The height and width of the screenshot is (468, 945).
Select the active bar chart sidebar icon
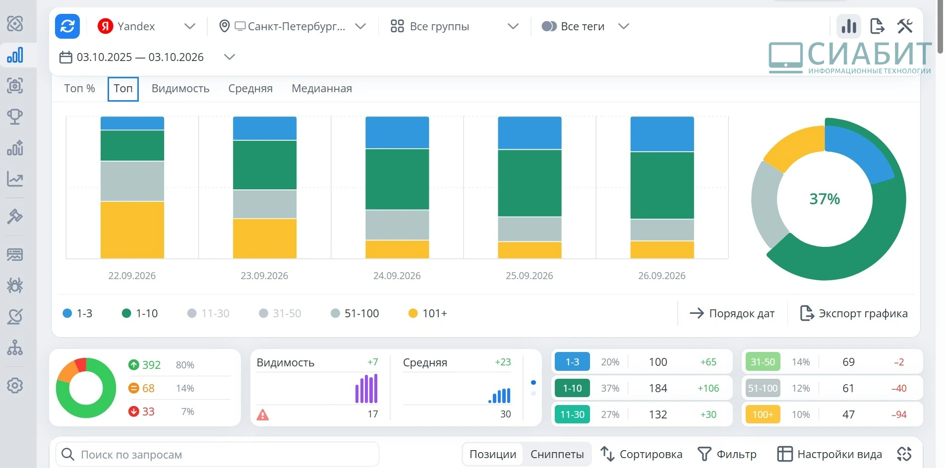tap(15, 55)
